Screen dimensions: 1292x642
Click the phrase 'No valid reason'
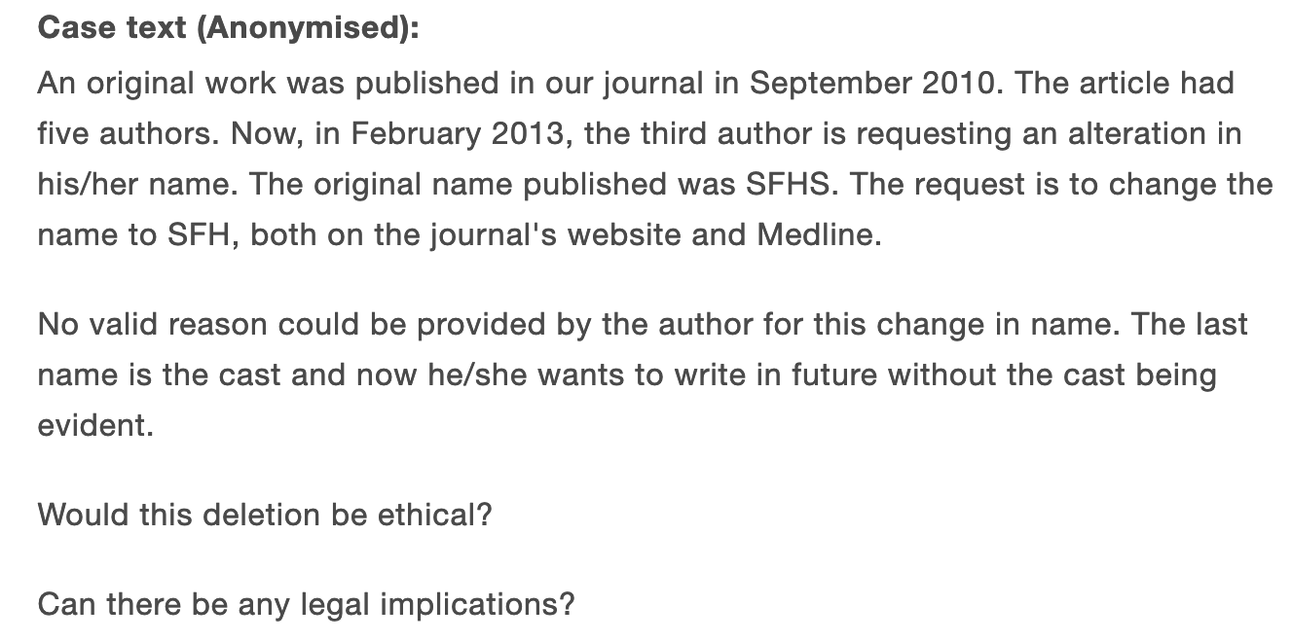click(x=154, y=324)
